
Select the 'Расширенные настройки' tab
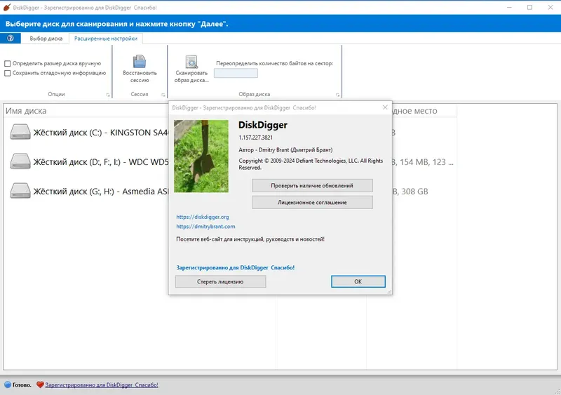tap(106, 39)
